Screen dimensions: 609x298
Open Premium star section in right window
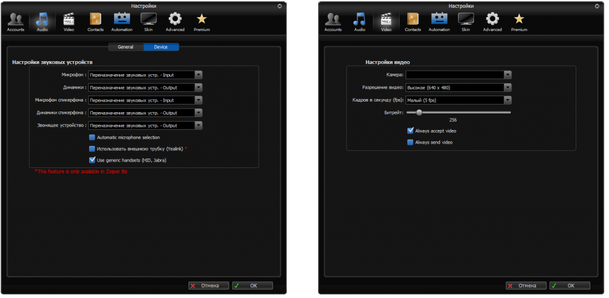[x=519, y=23]
